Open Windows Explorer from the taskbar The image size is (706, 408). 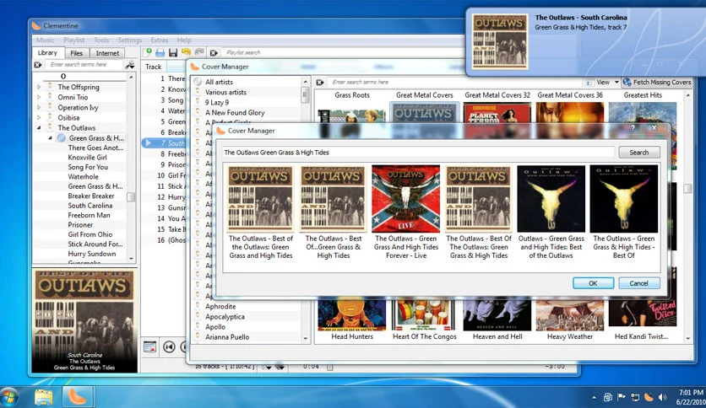pos(44,397)
